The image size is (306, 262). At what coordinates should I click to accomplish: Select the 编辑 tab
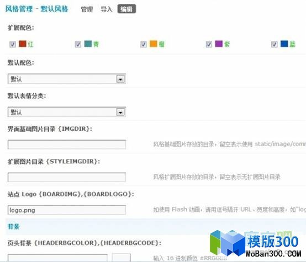(126, 9)
